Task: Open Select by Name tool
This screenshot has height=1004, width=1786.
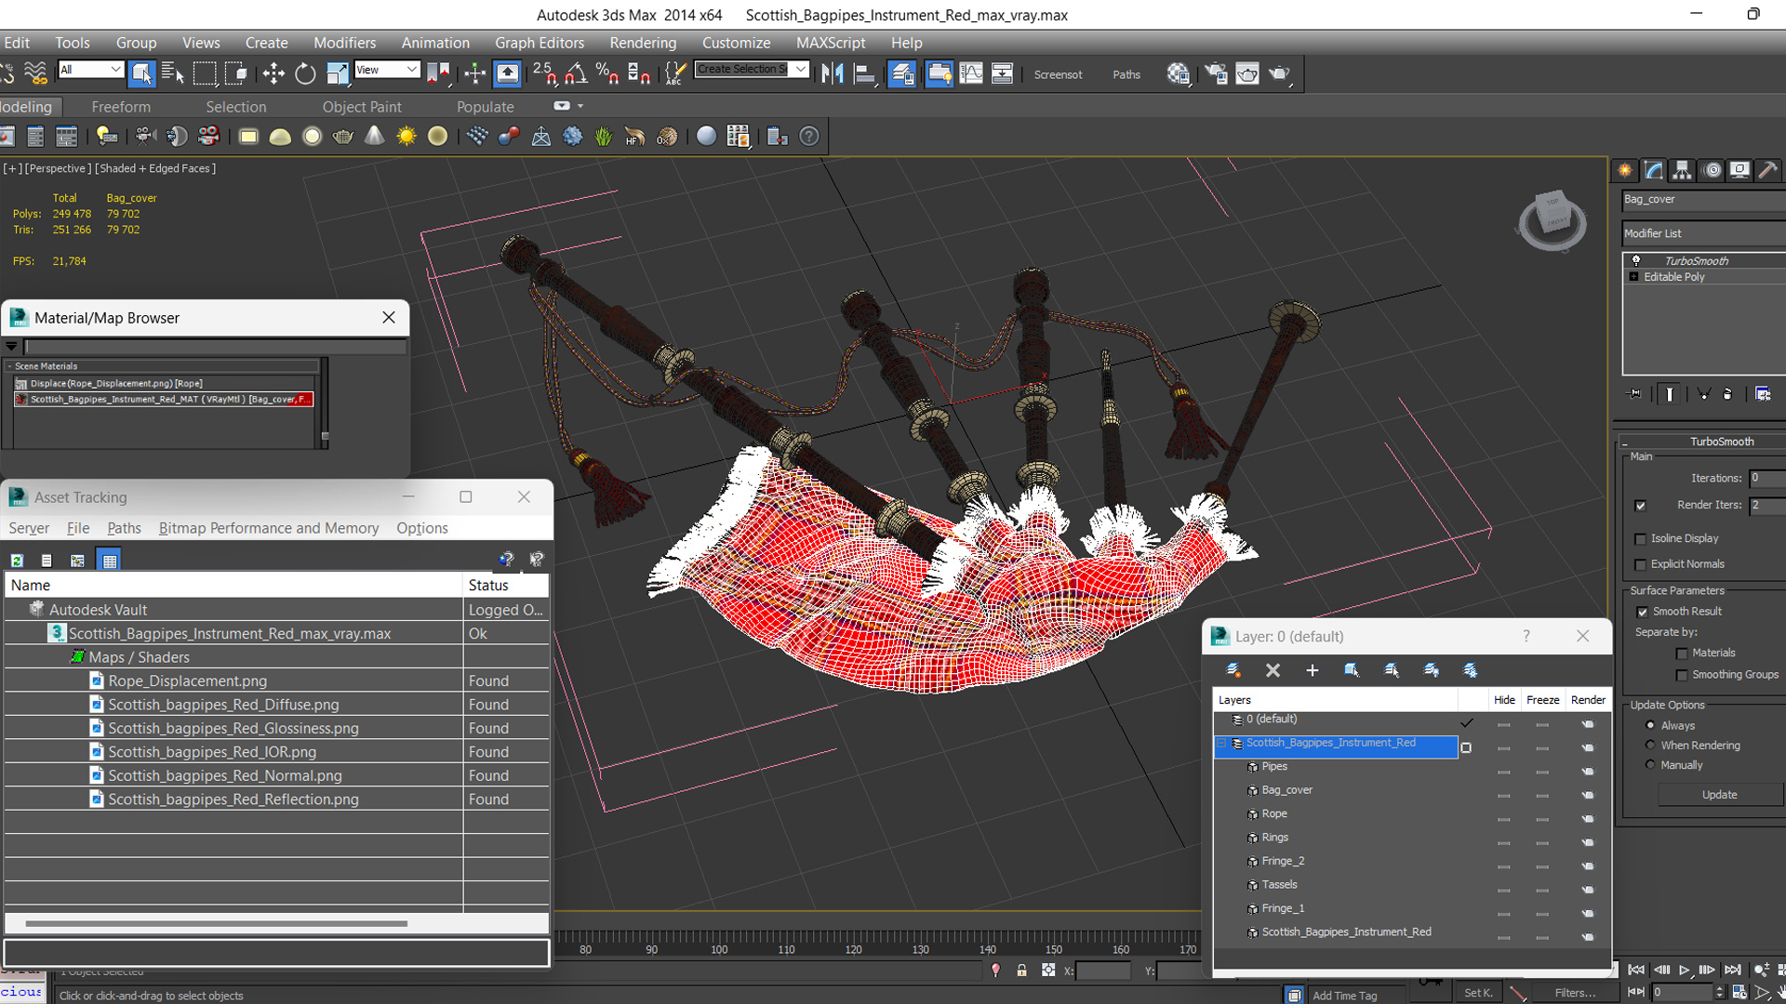Action: coord(173,73)
